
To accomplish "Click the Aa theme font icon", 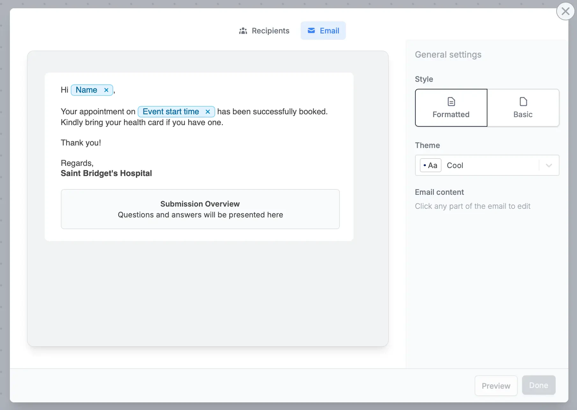I will point(430,165).
